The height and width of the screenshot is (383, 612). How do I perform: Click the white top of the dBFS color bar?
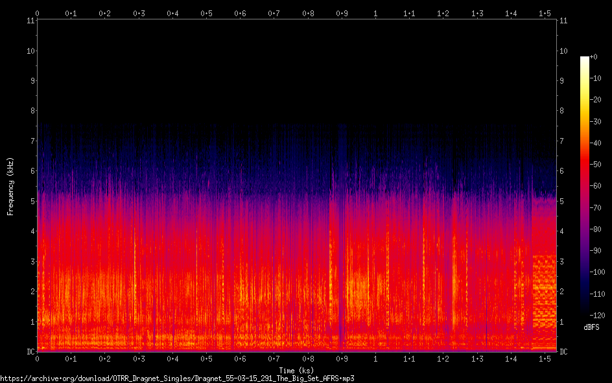(x=585, y=59)
